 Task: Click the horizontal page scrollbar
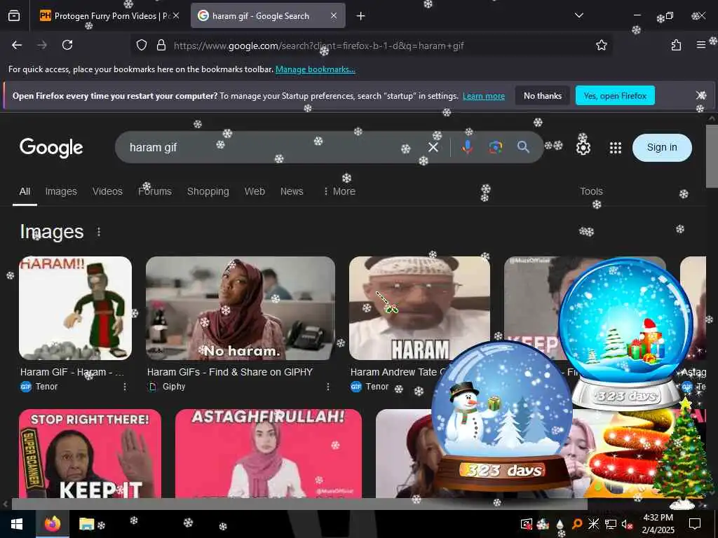click(299, 504)
